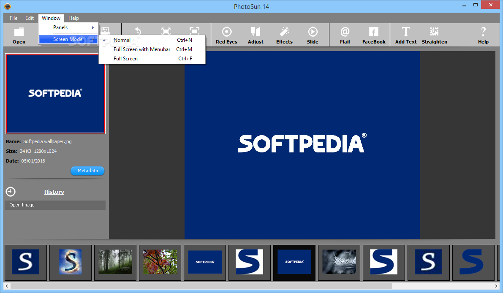Select the autumn leaves thumbnail
Viewport: 503px width, 293px height.
(160, 262)
